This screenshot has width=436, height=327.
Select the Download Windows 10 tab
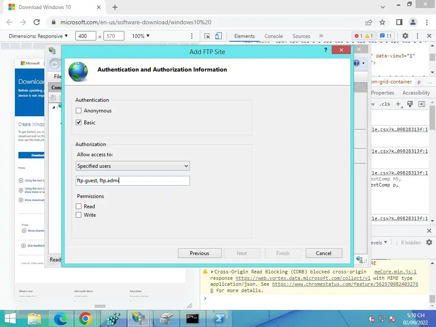coord(54,7)
